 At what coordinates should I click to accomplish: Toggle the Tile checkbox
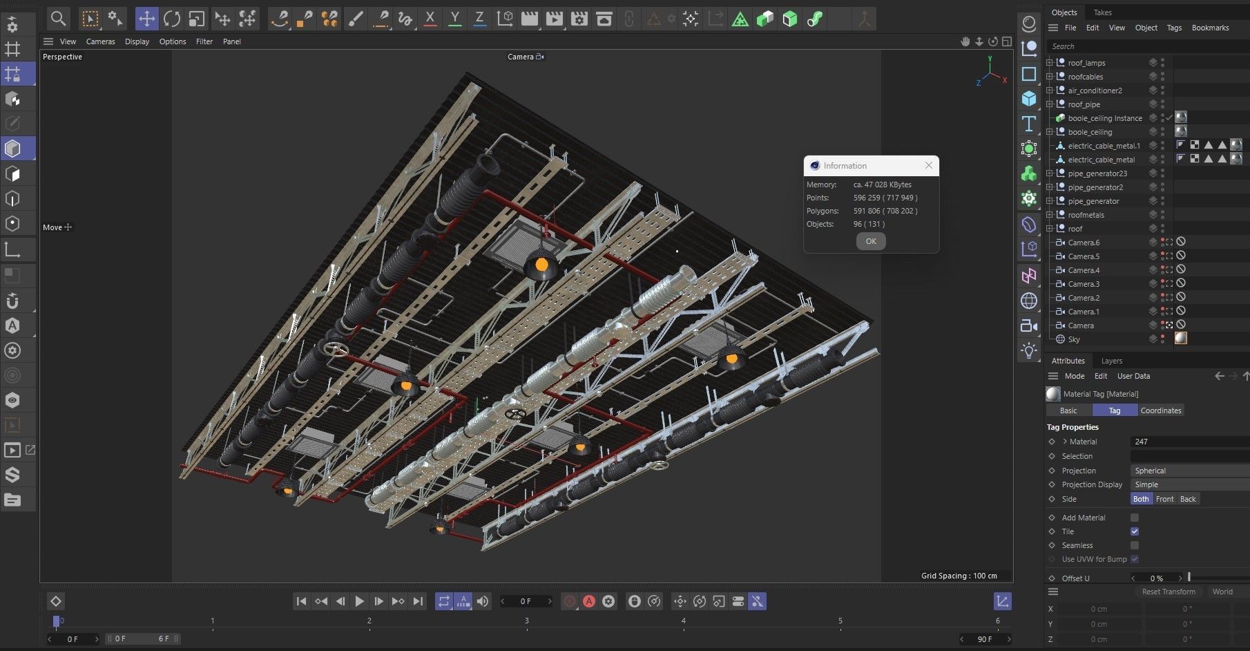coord(1135,531)
